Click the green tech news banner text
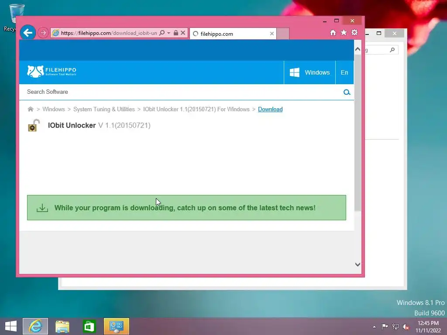 coord(185,208)
